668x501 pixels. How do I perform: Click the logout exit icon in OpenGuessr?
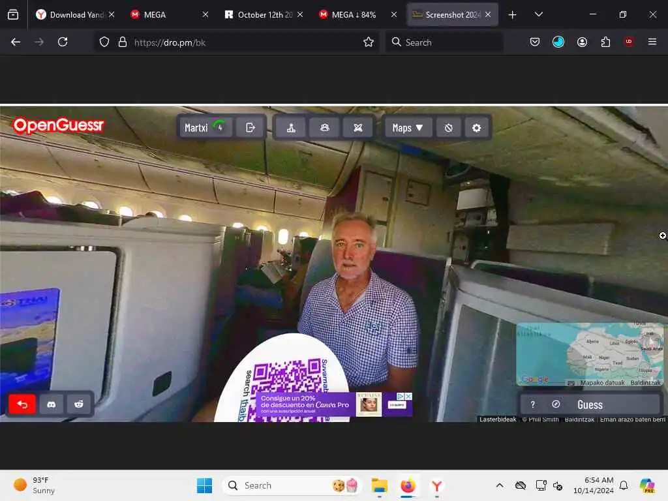(x=250, y=127)
